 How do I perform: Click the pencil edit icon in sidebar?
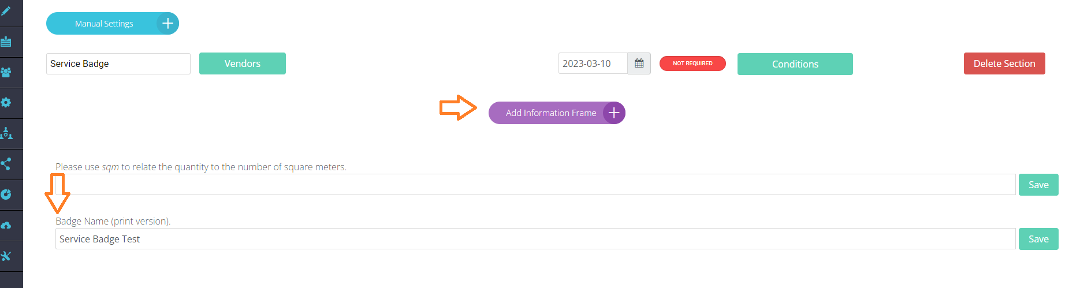(6, 11)
